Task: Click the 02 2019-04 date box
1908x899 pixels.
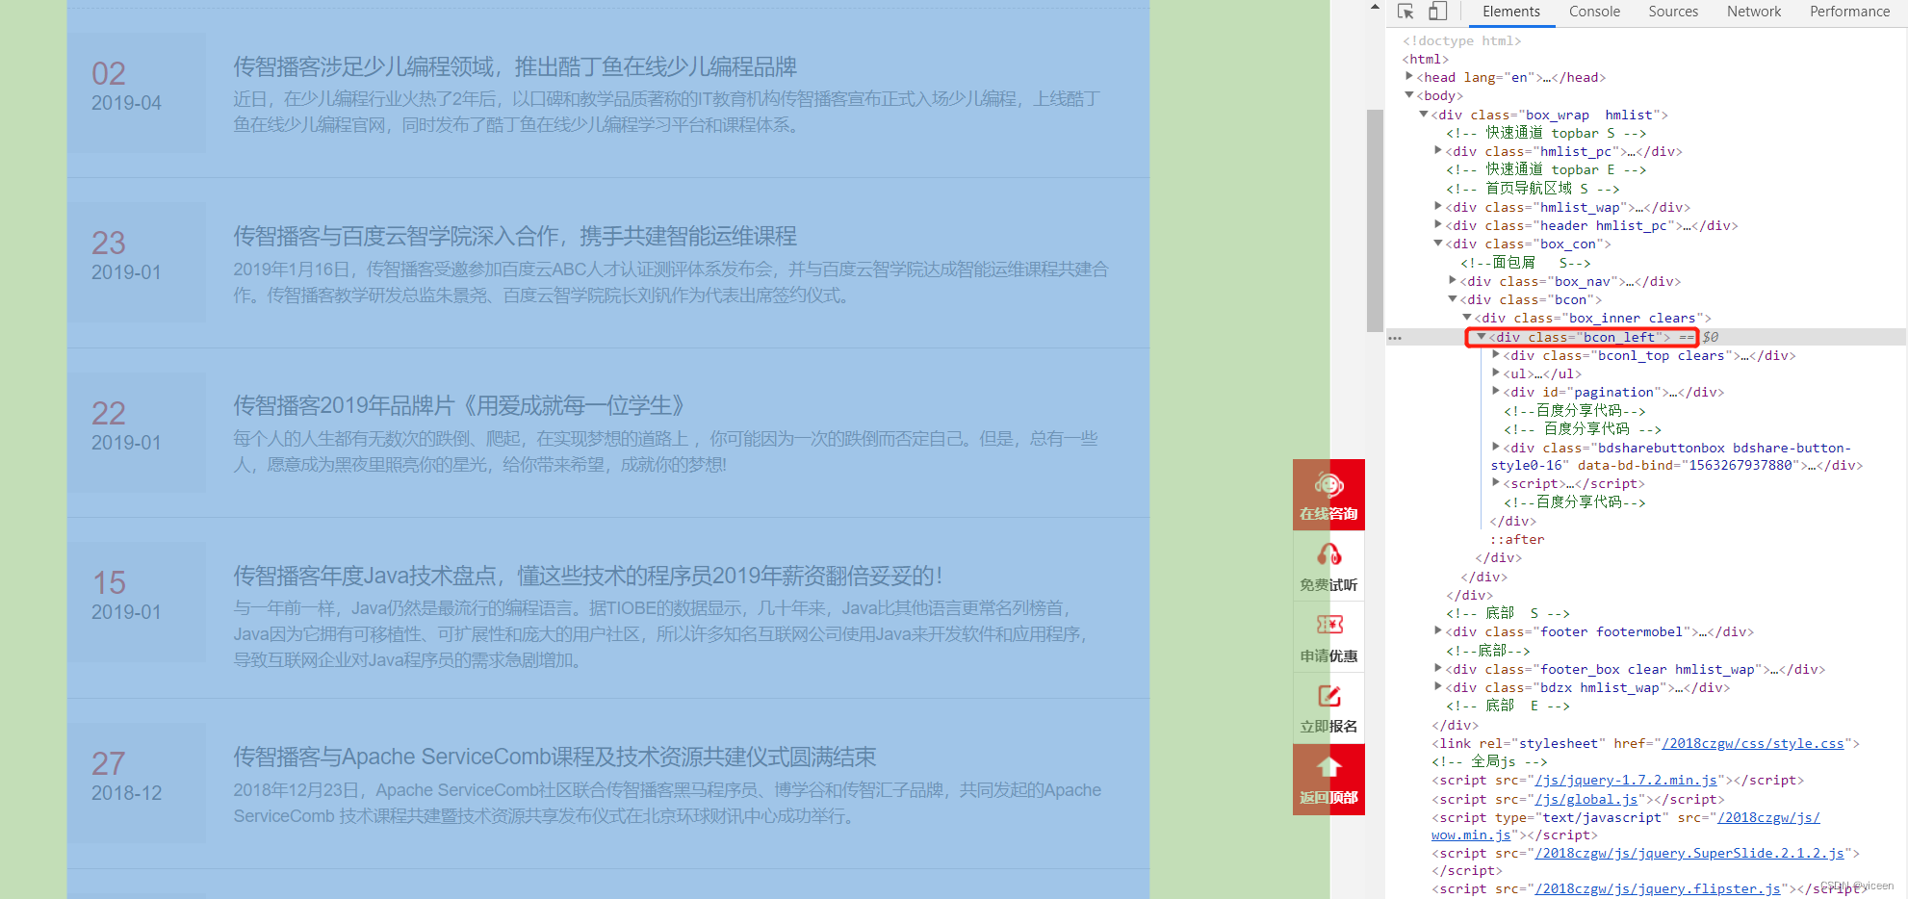Action: (136, 92)
